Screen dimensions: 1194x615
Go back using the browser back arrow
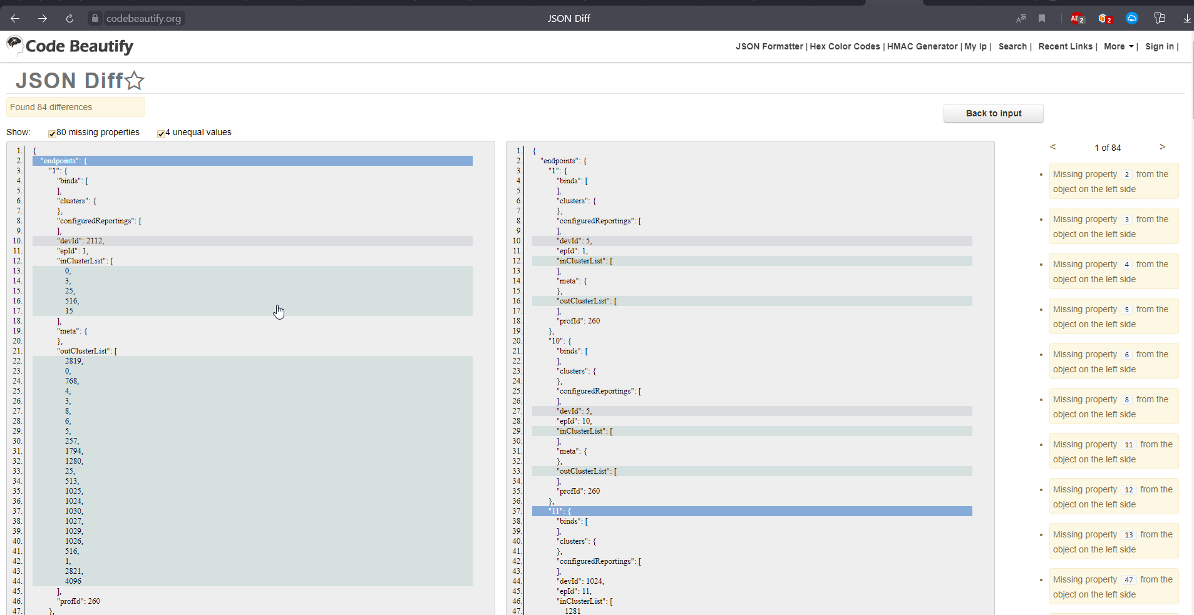pyautogui.click(x=15, y=19)
